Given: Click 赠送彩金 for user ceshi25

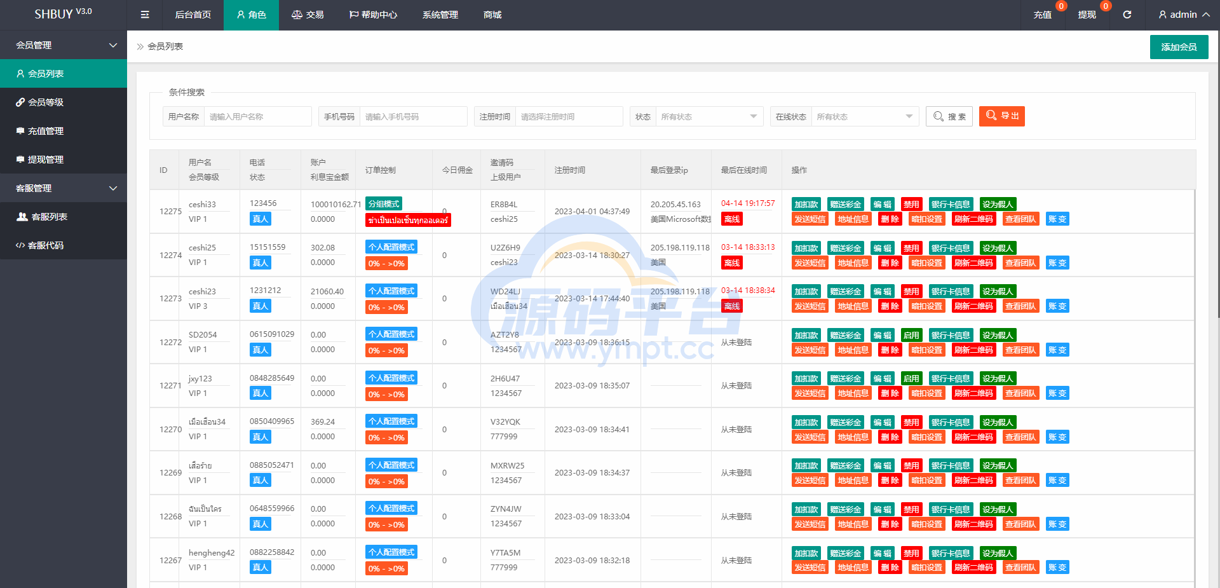Looking at the screenshot, I should point(846,248).
